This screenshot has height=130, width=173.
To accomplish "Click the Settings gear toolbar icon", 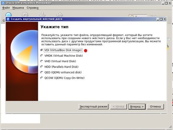I will tap(25, 14).
